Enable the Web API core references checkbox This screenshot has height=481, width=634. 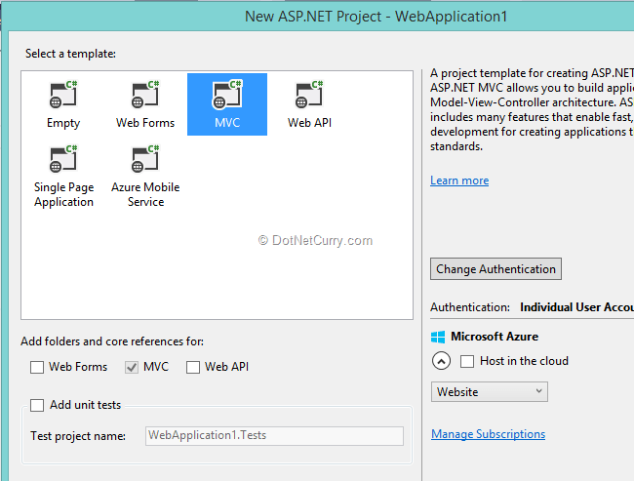tap(193, 367)
